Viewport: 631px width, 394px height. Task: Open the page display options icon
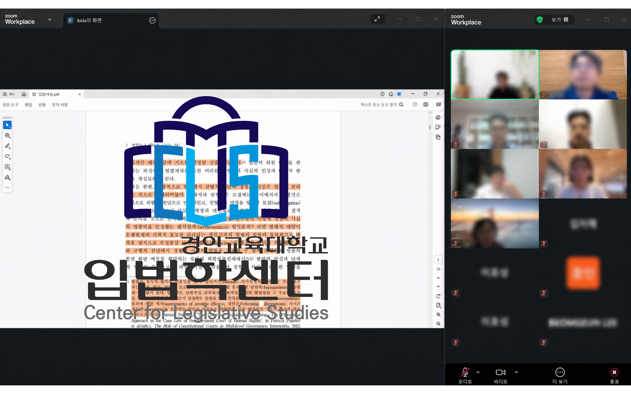coord(438,305)
